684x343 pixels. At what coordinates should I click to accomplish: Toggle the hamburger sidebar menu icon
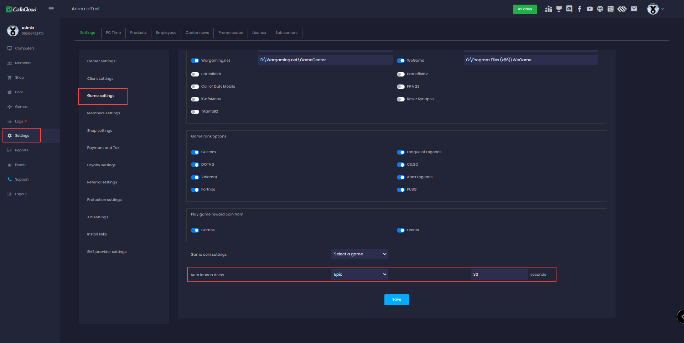click(51, 9)
